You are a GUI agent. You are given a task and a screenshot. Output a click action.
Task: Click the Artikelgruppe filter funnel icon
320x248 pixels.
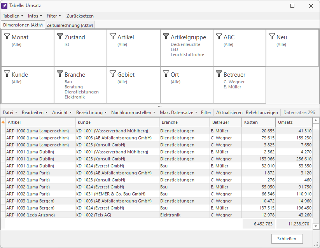click(166, 37)
